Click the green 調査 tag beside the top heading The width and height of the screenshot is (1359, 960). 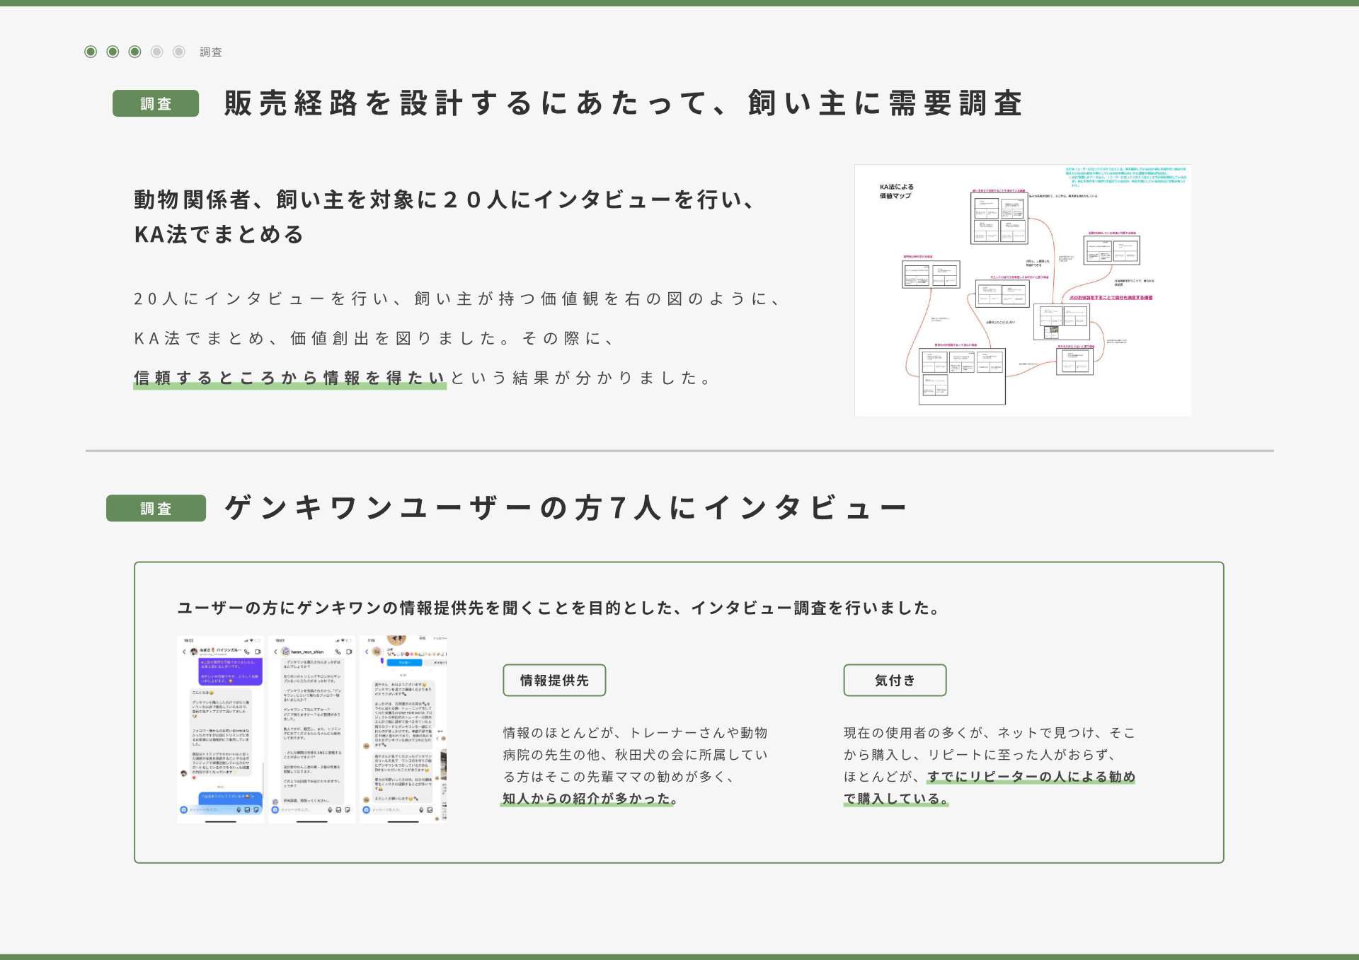pyautogui.click(x=156, y=104)
